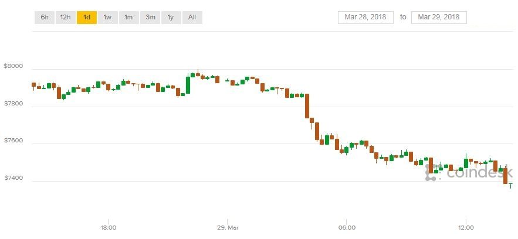Click the $8000 price axis label
This screenshot has height=239, width=518.
point(13,67)
